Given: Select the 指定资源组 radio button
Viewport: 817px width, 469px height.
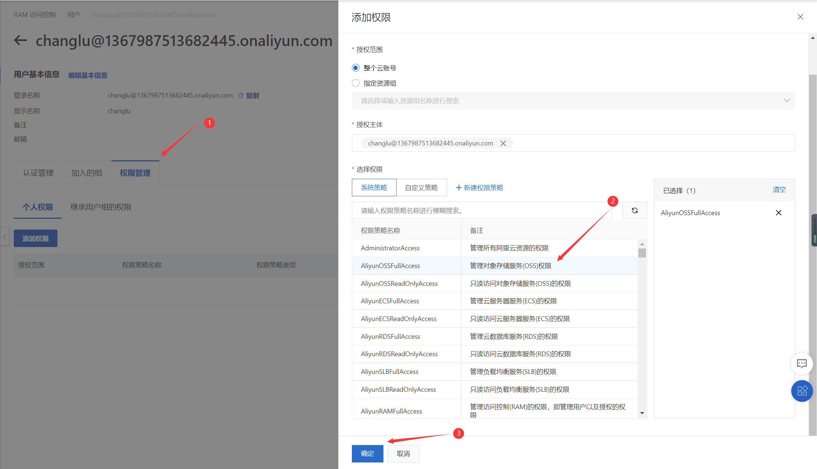Looking at the screenshot, I should 355,83.
